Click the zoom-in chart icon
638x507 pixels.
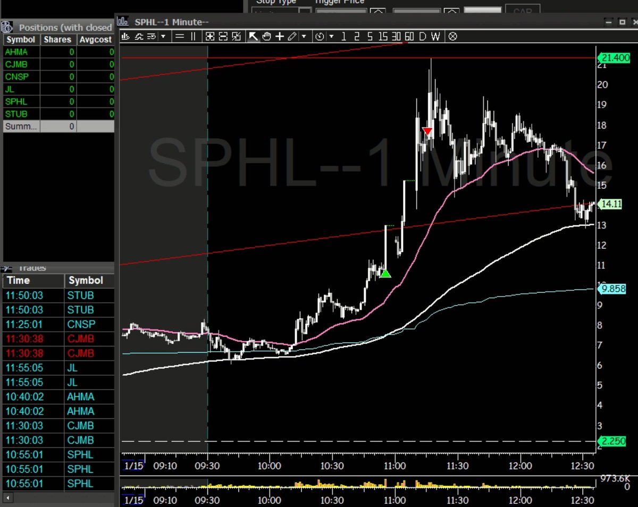pos(210,36)
